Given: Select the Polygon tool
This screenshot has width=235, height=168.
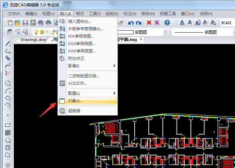Looking at the screenshot, I should 8,140.
